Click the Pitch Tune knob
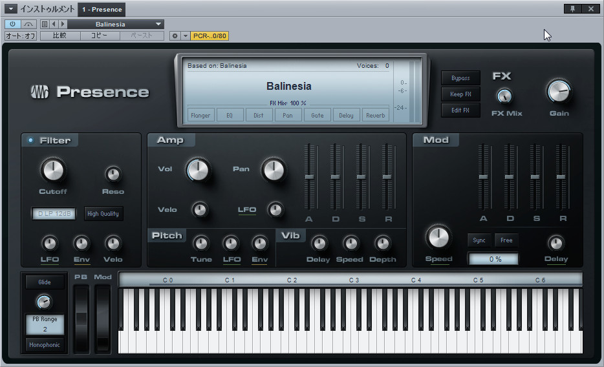 [x=201, y=243]
